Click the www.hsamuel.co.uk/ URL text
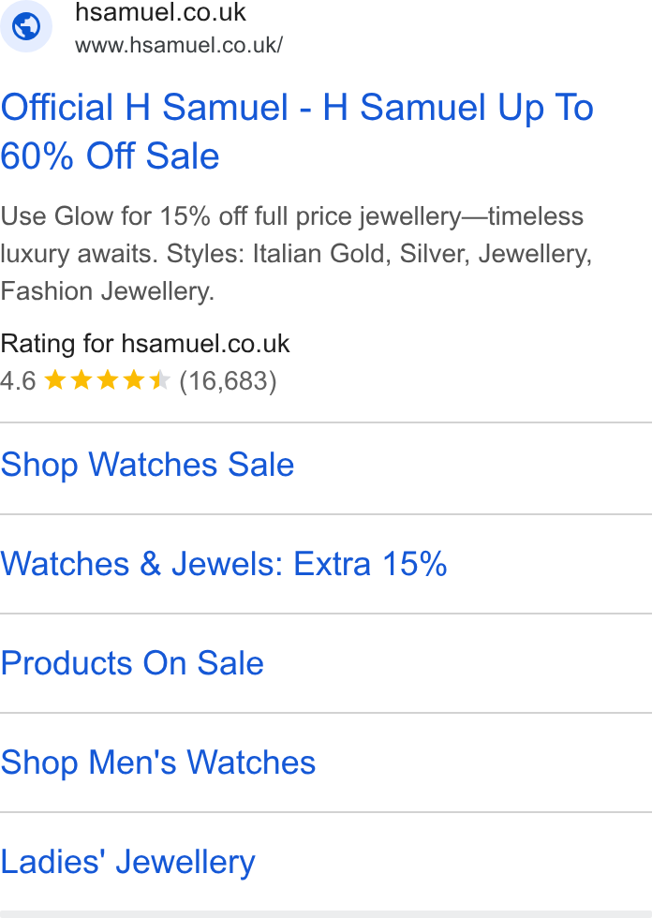 pyautogui.click(x=179, y=45)
